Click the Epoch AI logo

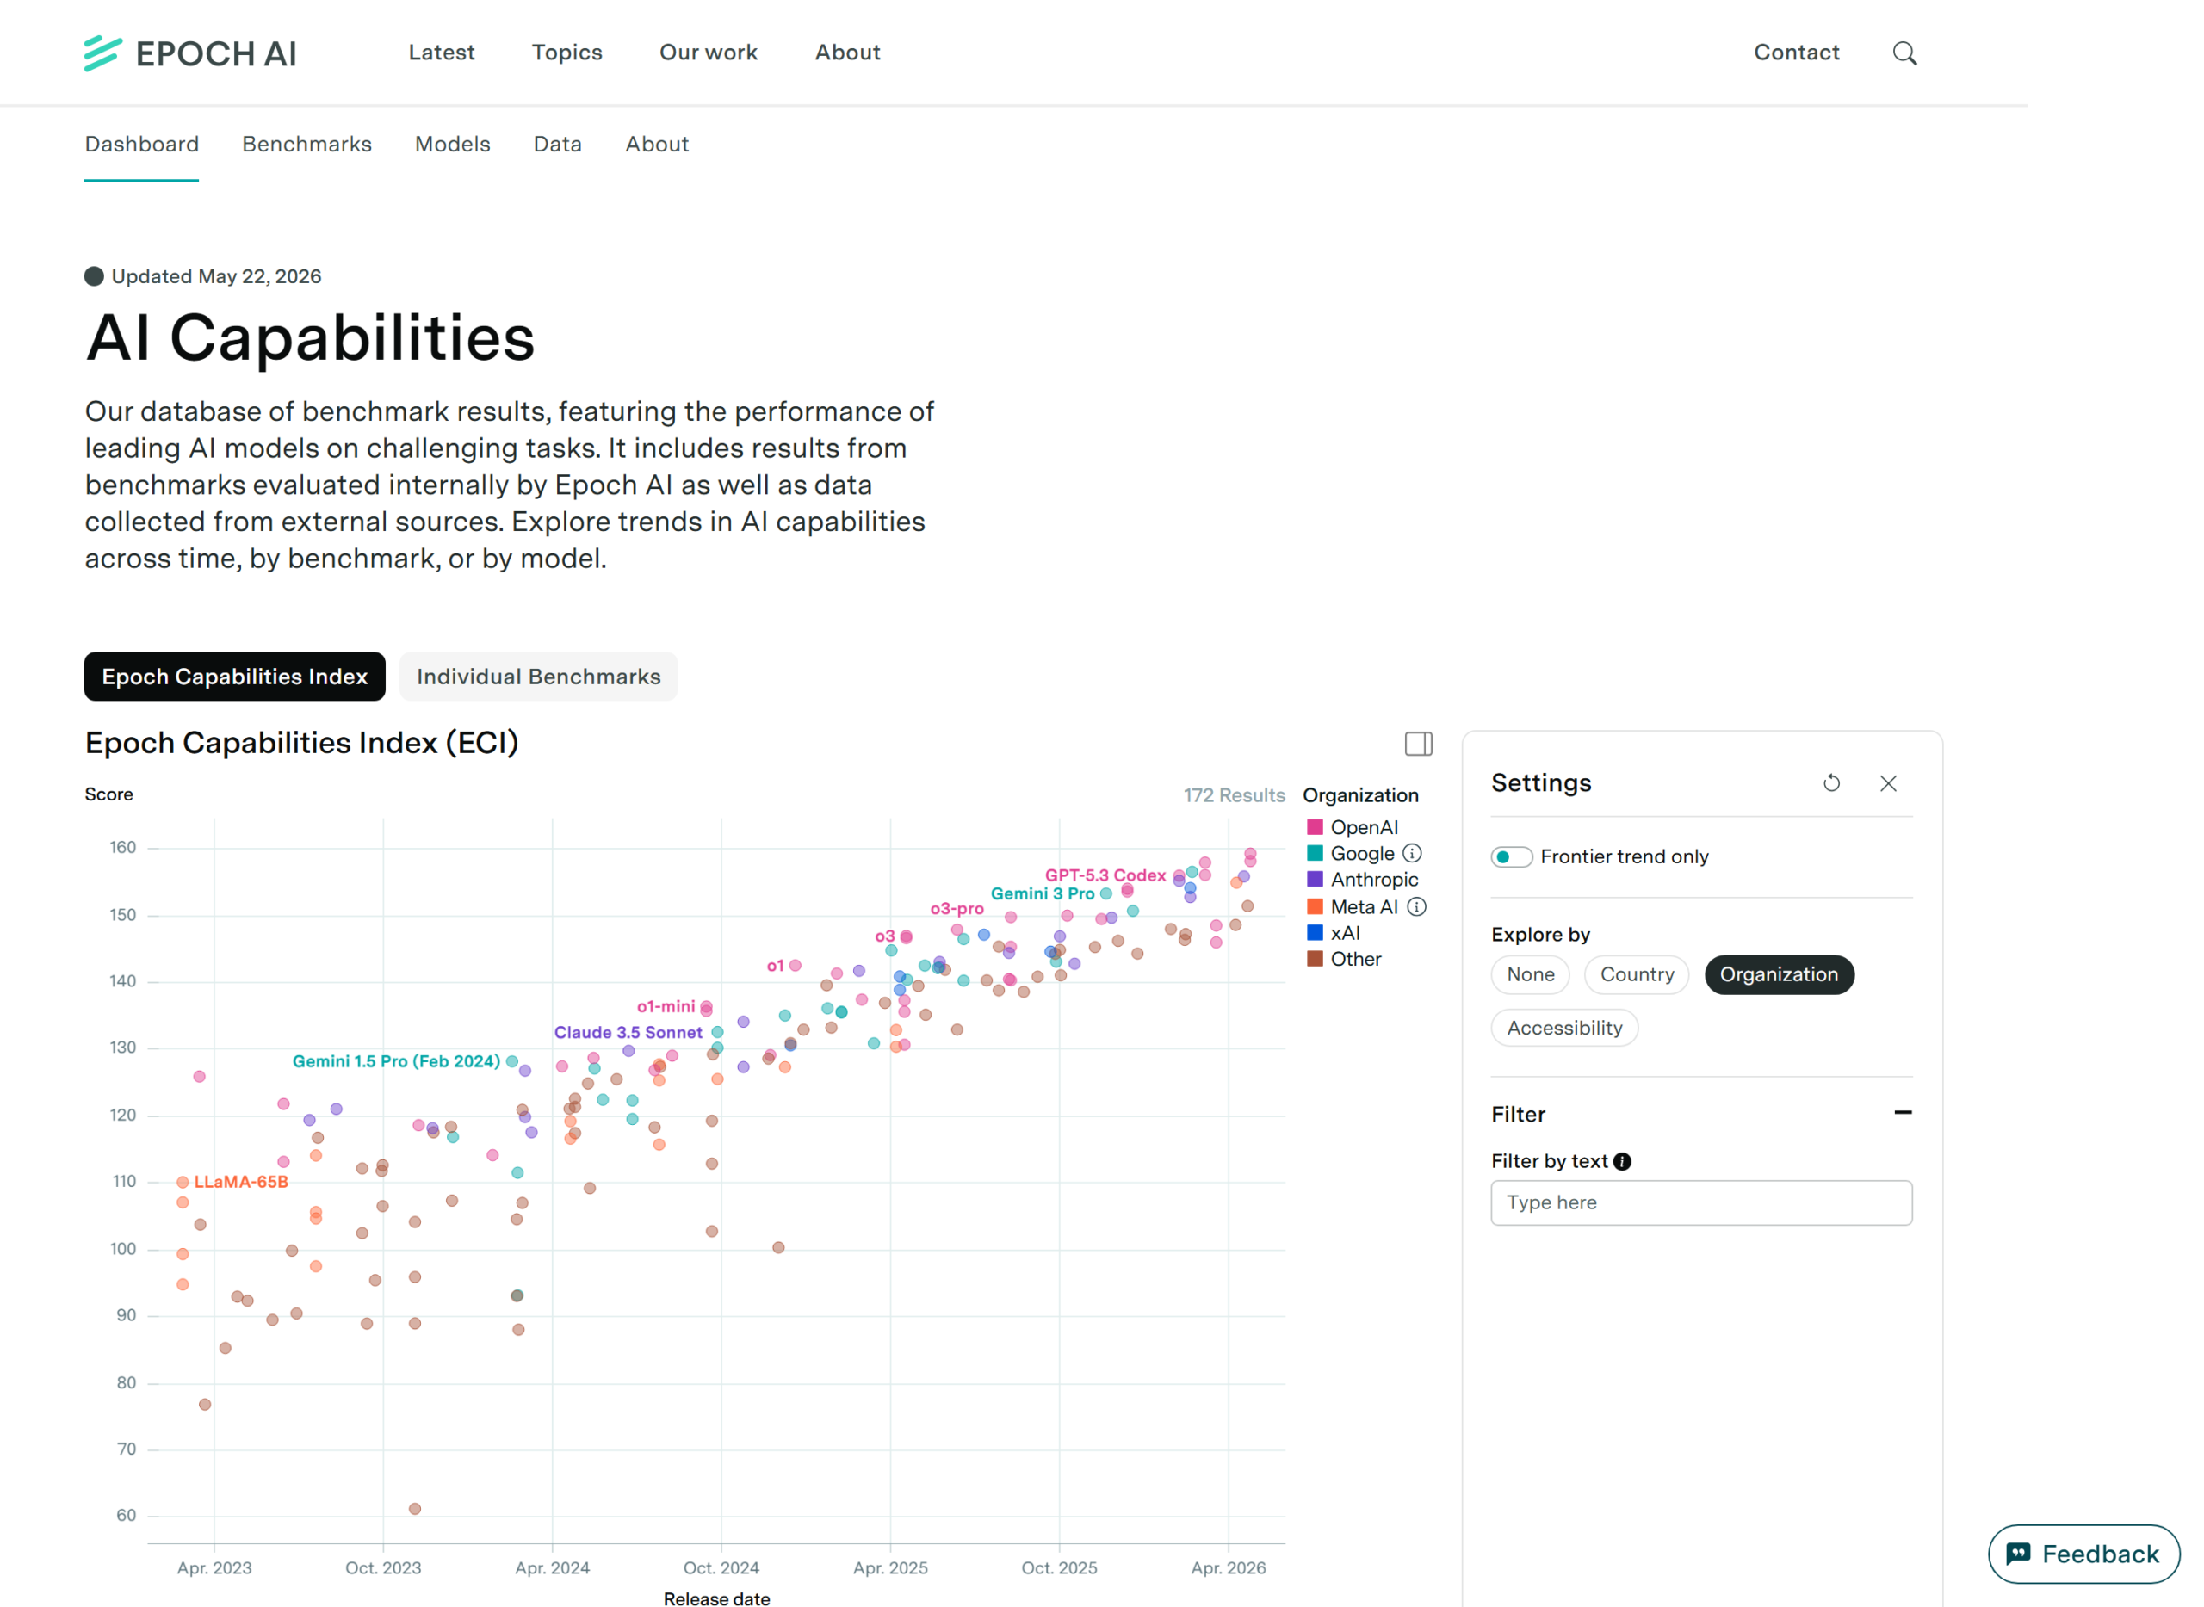tap(189, 53)
